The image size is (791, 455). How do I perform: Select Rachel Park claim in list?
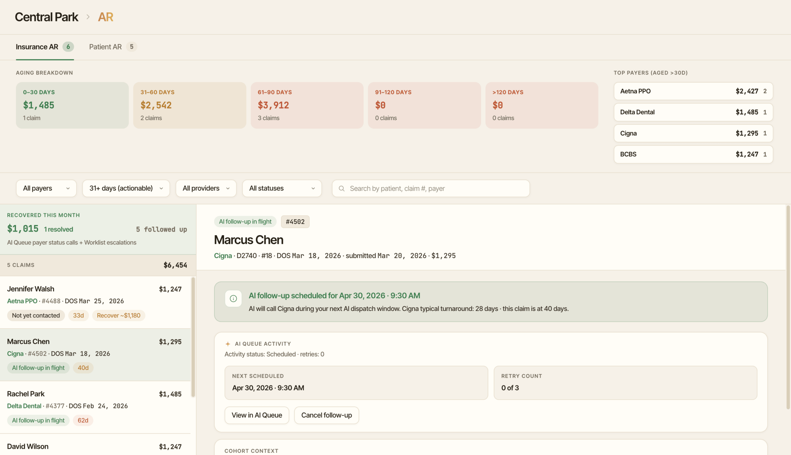[95, 407]
